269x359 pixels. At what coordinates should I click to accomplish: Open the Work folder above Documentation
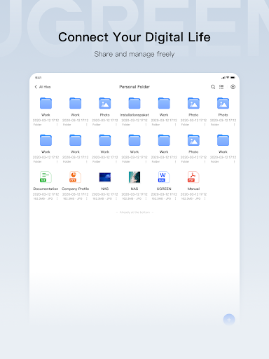click(46, 140)
